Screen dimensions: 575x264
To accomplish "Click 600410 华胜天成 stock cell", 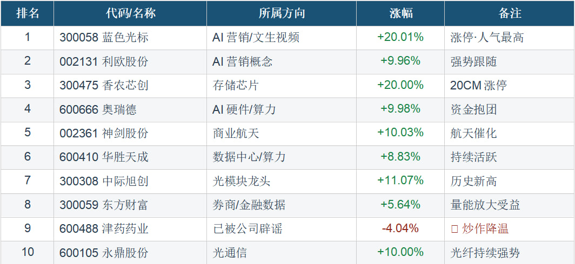I will pos(104,157).
